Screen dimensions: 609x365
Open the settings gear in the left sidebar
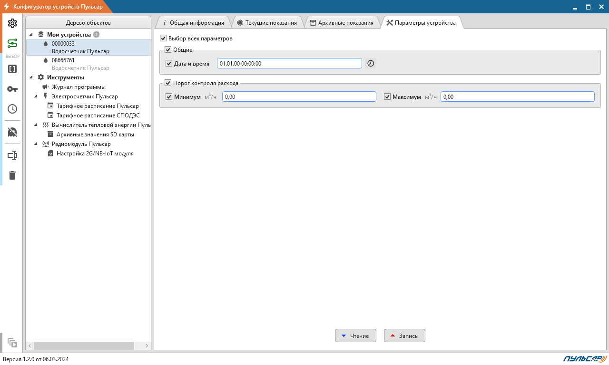click(x=12, y=23)
